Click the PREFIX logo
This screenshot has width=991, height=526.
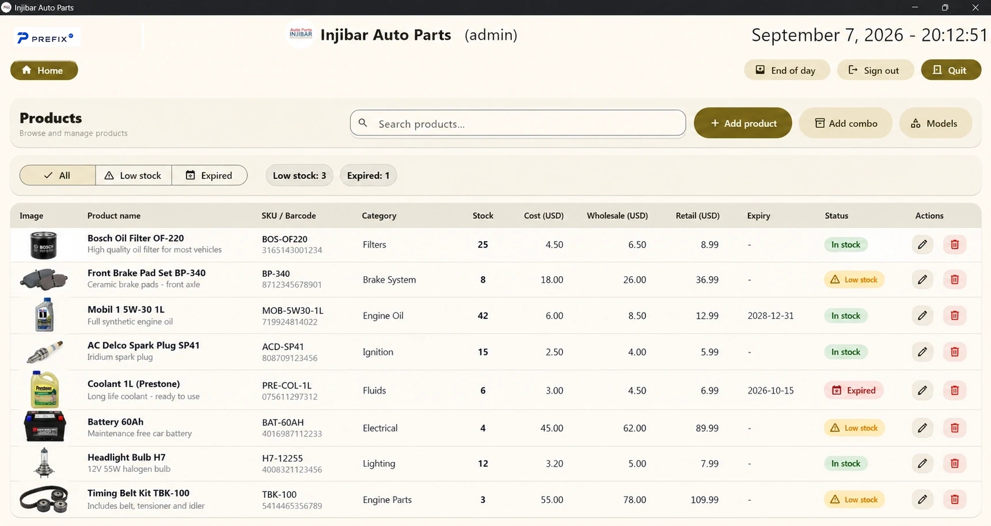(x=46, y=38)
